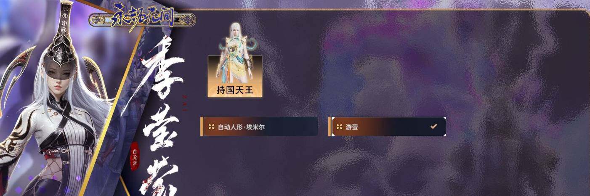Viewport: 590px width, 196px height.
Task: Choose the 游萤 option
Action: tap(387, 127)
